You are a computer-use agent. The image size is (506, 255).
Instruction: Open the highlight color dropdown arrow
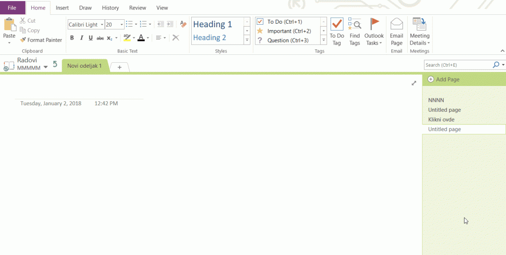(x=133, y=38)
